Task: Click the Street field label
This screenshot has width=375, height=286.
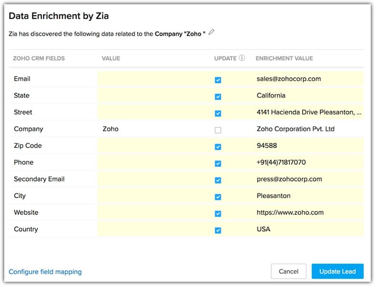Action: pyautogui.click(x=23, y=112)
